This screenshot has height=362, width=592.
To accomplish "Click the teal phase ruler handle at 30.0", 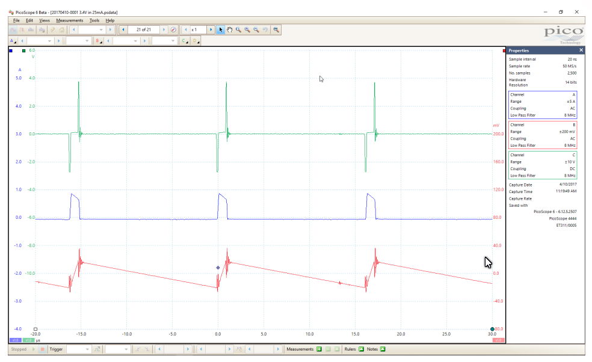I will [x=492, y=329].
